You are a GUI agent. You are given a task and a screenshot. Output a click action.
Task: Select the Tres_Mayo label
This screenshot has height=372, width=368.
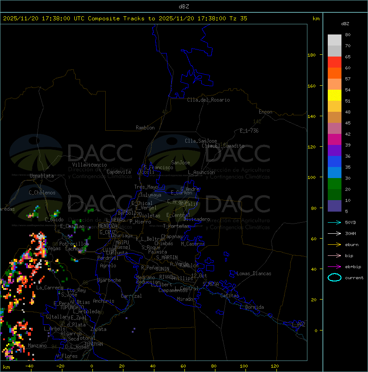coord(146,187)
